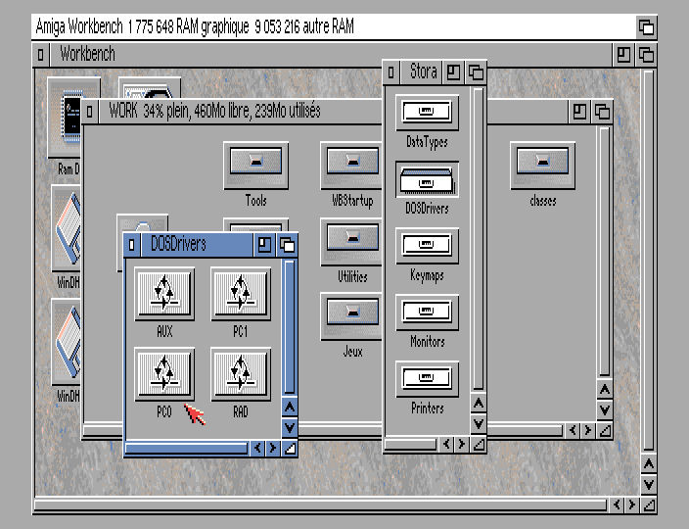The width and height of the screenshot is (689, 529).
Task: Click the WORK window size gadget
Action: click(605, 430)
